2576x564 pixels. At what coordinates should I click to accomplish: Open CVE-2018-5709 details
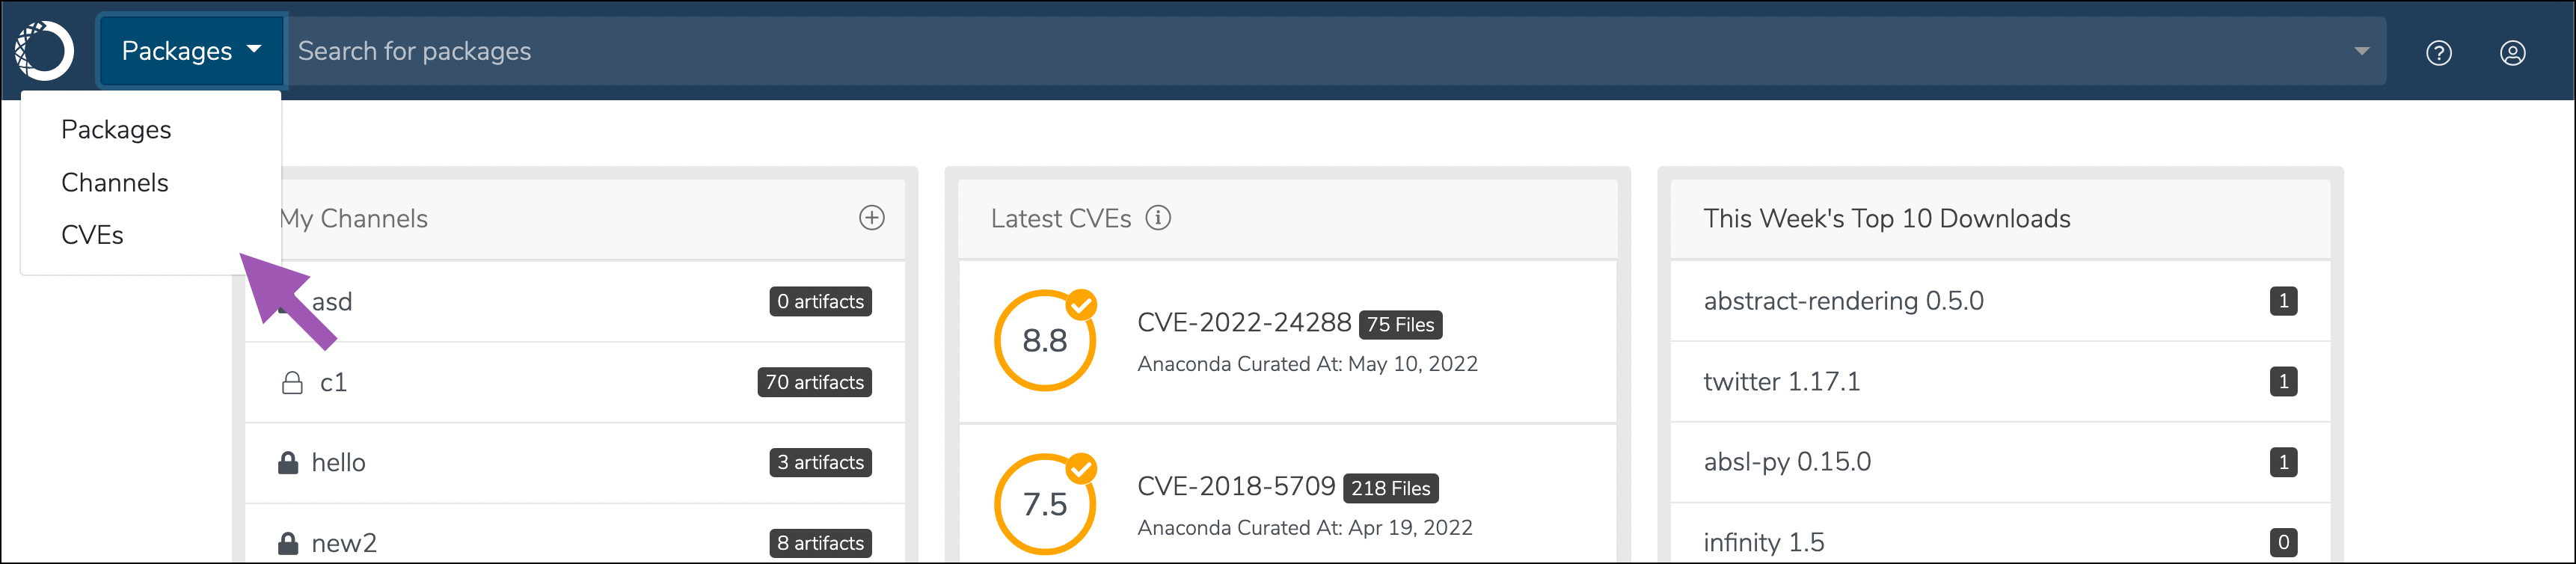pyautogui.click(x=1236, y=486)
